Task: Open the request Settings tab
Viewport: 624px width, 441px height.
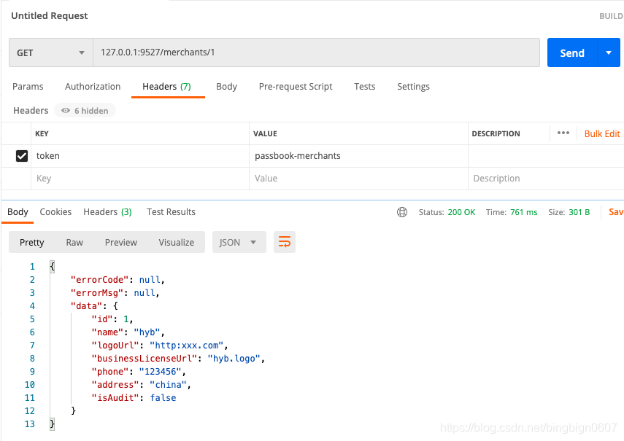Action: click(x=413, y=87)
